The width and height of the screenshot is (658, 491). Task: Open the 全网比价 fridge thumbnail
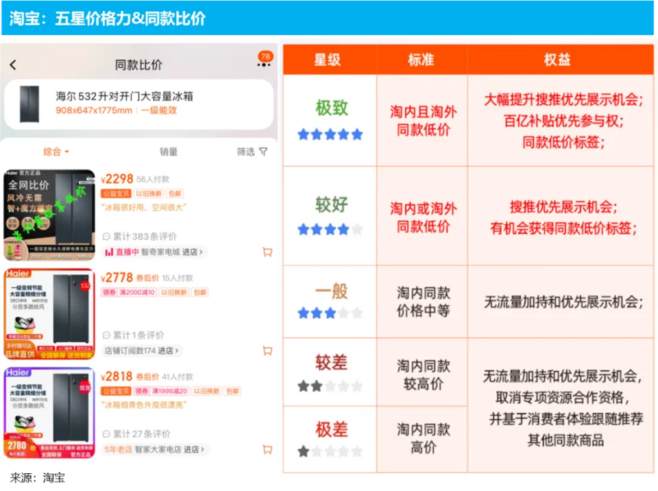49,215
